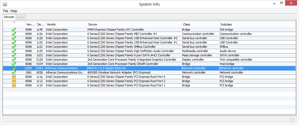Click the green checkmark for HM65 LPC Controller
The width and height of the screenshot is (299, 125).
14,30
